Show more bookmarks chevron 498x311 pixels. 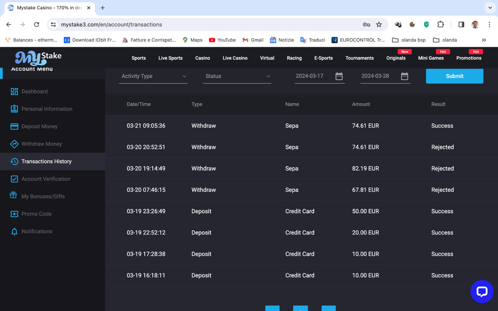point(484,40)
